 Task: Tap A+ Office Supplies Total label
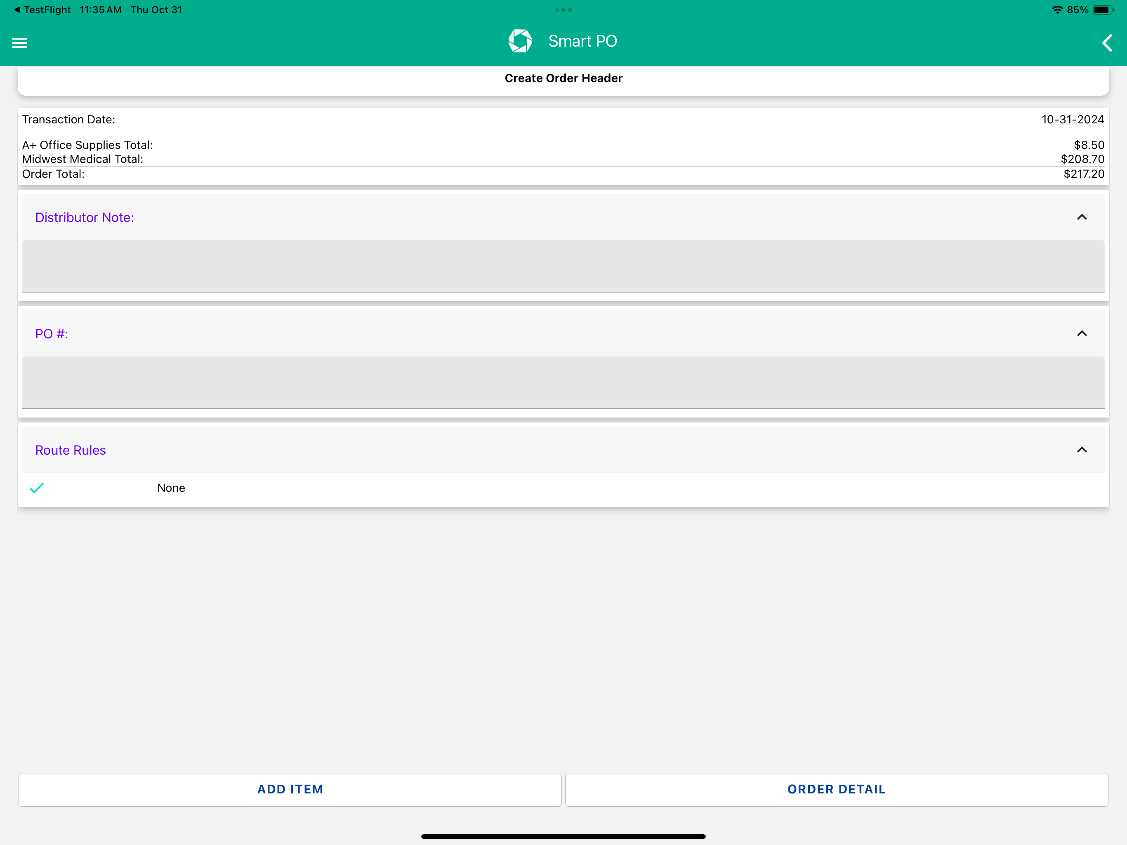(87, 145)
